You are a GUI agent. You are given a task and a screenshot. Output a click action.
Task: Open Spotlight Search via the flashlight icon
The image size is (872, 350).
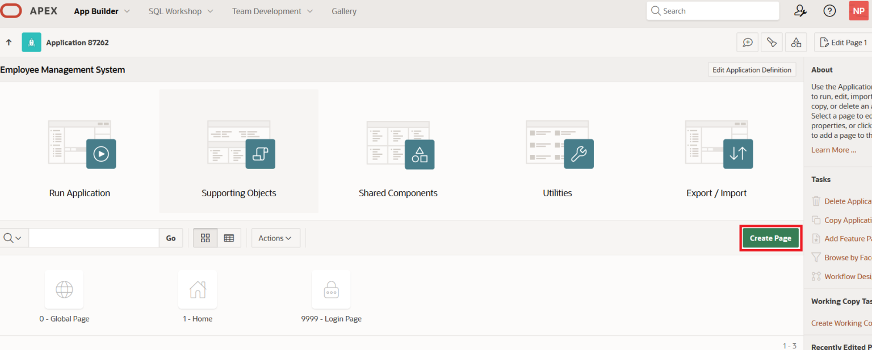point(772,42)
